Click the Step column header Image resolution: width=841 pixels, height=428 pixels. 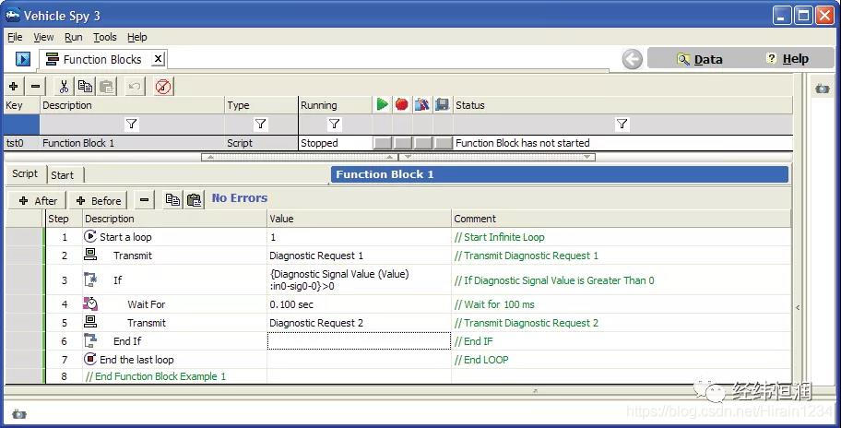tap(64, 219)
